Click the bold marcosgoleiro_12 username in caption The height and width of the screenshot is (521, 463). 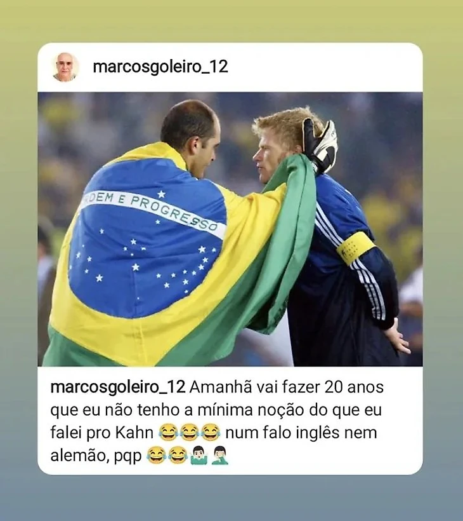118,388
